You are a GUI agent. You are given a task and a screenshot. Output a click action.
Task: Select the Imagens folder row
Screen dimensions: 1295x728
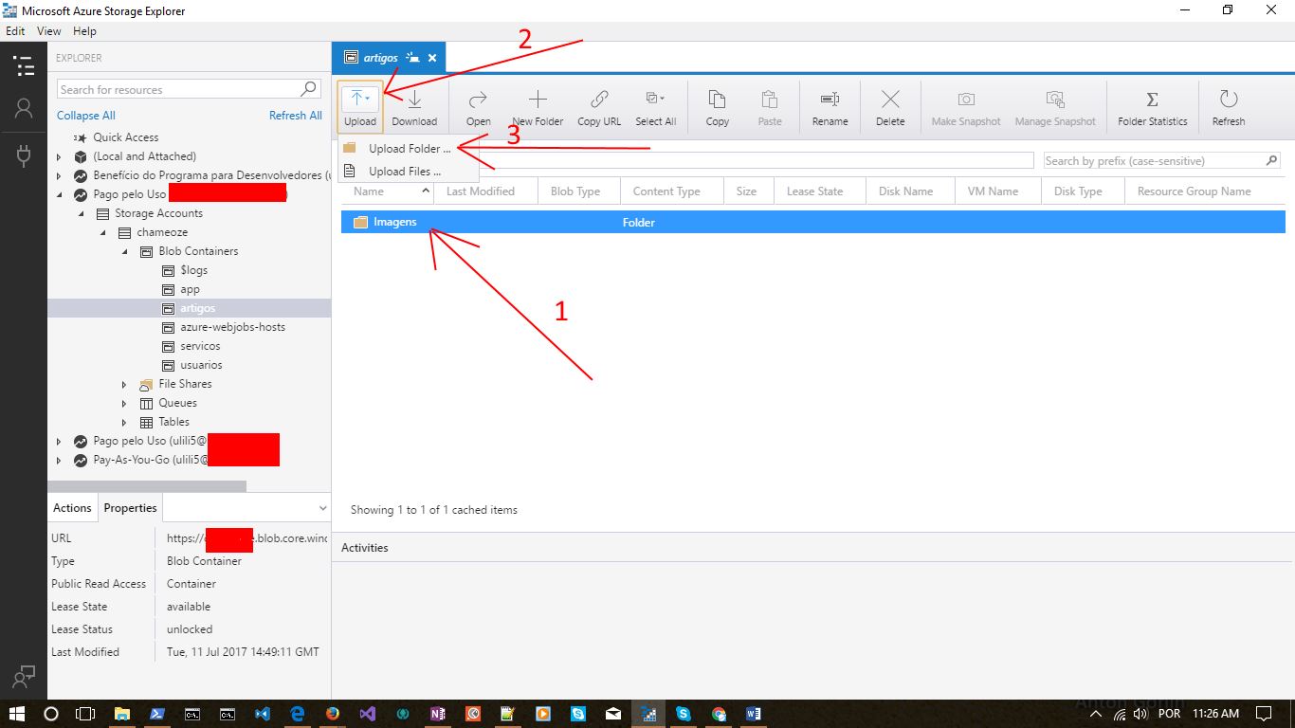coord(812,222)
